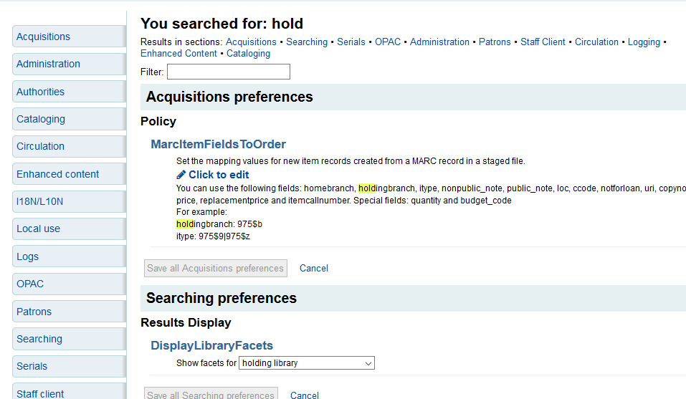
Task: Jump to Serials results section link
Action: (351, 42)
